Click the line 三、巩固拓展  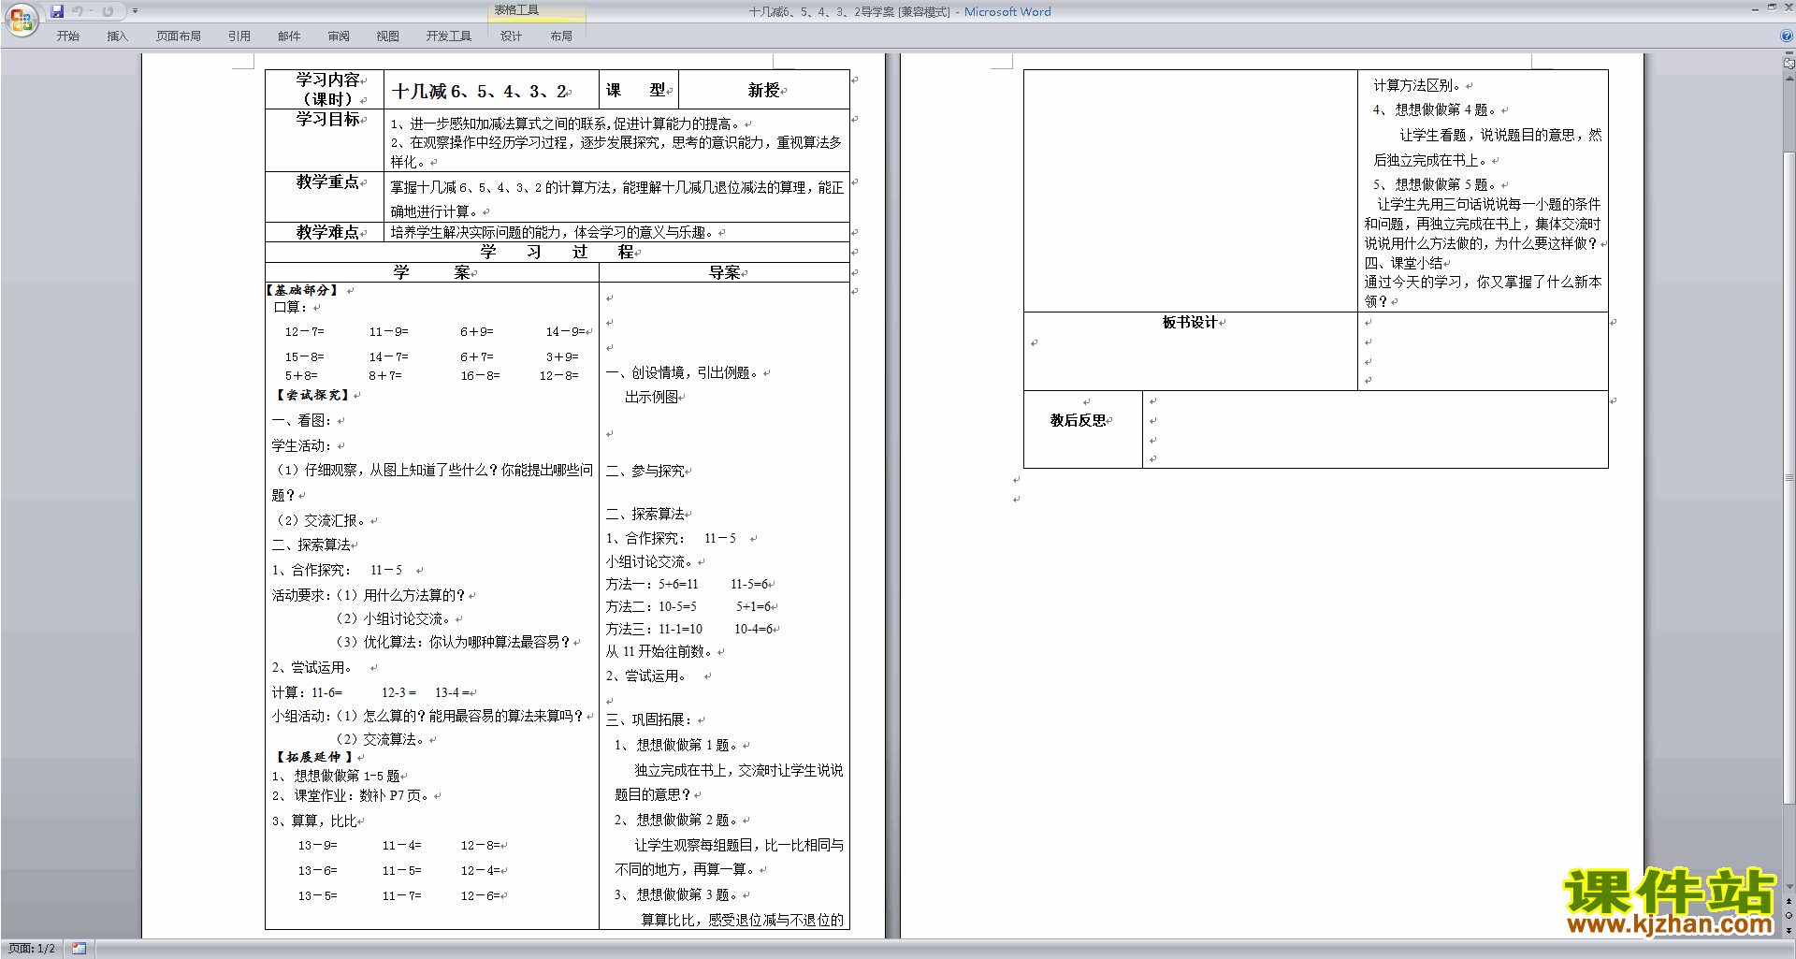click(650, 719)
